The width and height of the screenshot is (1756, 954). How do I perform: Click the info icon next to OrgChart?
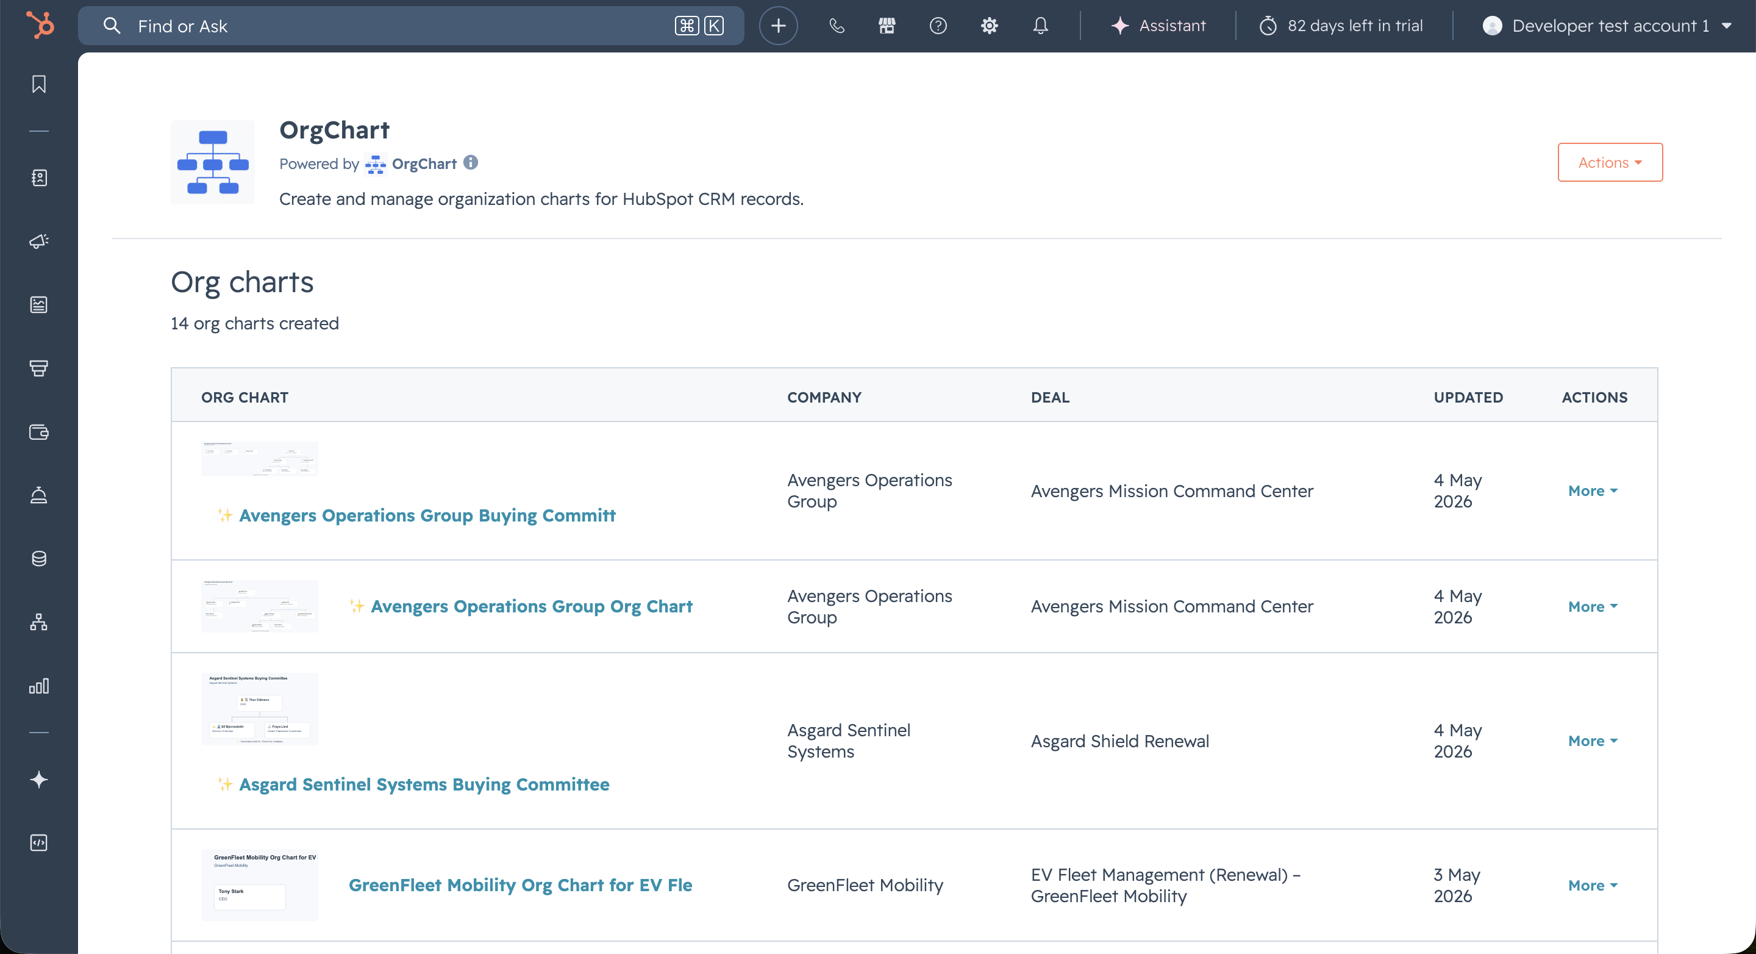pyautogui.click(x=470, y=162)
